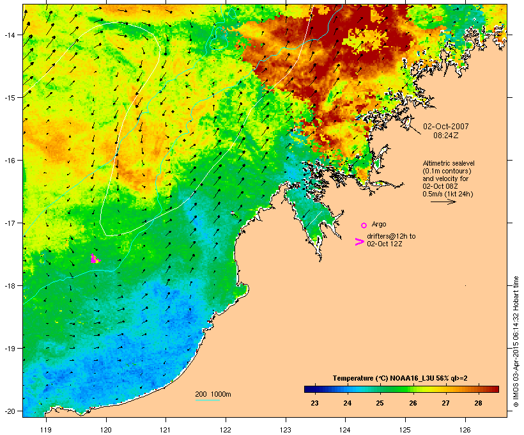Viewport: 524px width, 435px height.
Task: Click the 121 longitude axis label
Action: click(x=166, y=430)
